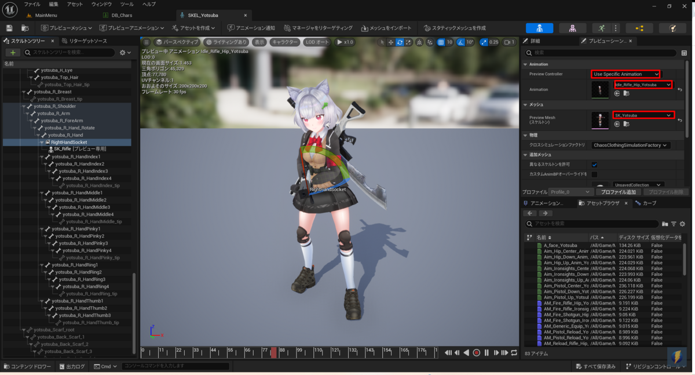
Task: Open Skeleton Tree settings gear
Action: (125, 52)
